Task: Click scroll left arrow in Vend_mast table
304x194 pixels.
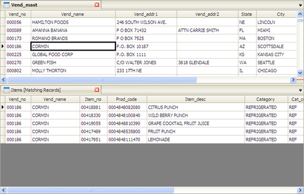Action: point(3,80)
